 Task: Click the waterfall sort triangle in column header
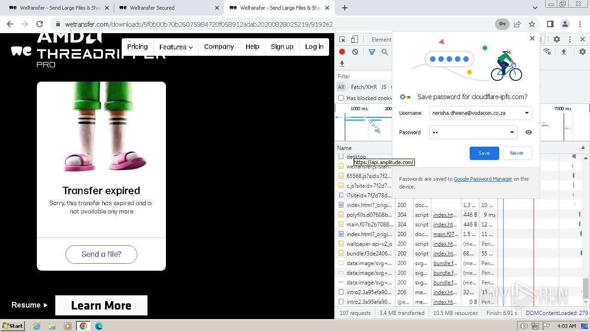[583, 148]
